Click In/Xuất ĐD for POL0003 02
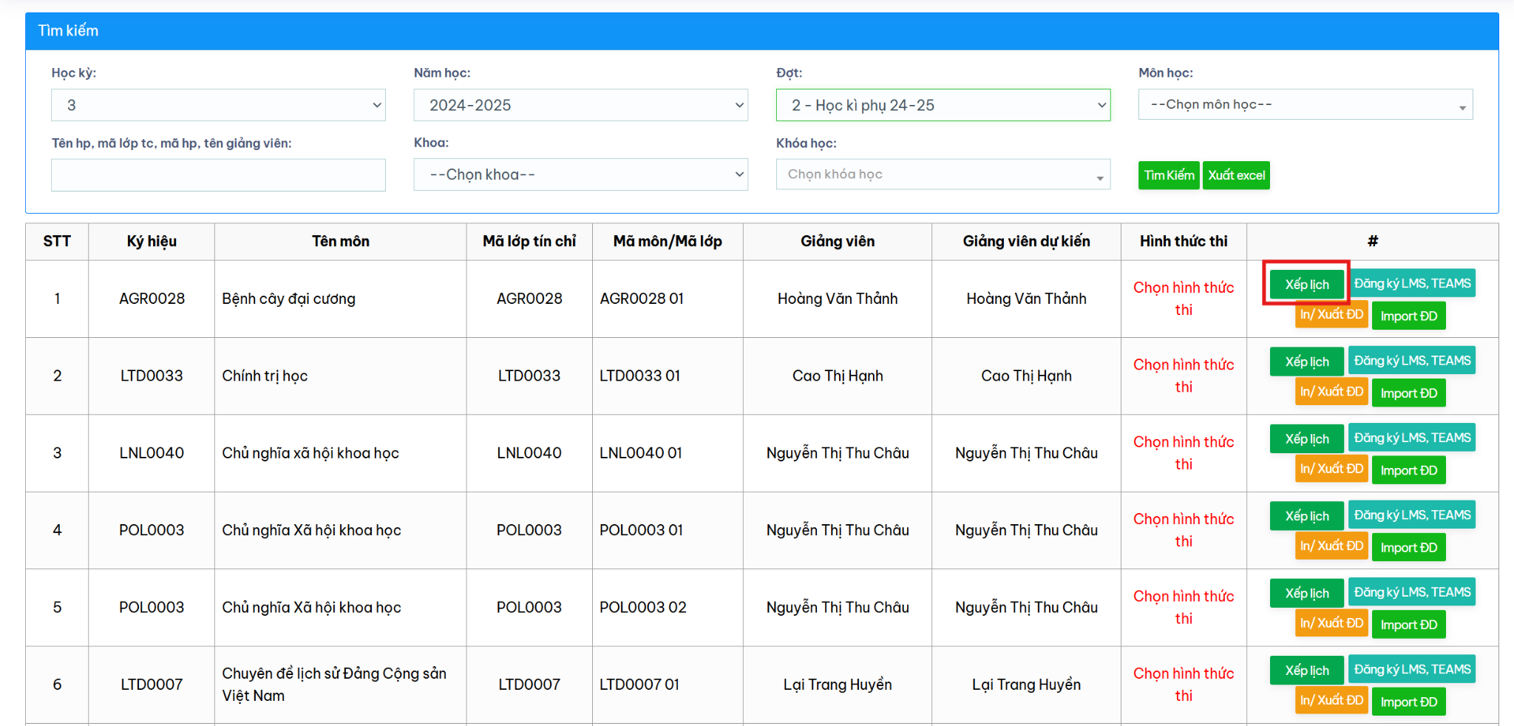The image size is (1514, 726). click(x=1331, y=622)
